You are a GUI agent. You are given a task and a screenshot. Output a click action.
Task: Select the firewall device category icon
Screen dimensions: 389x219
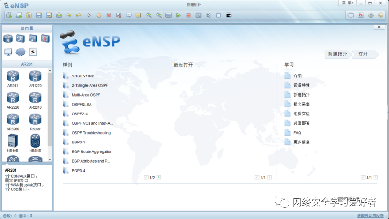click(x=45, y=38)
